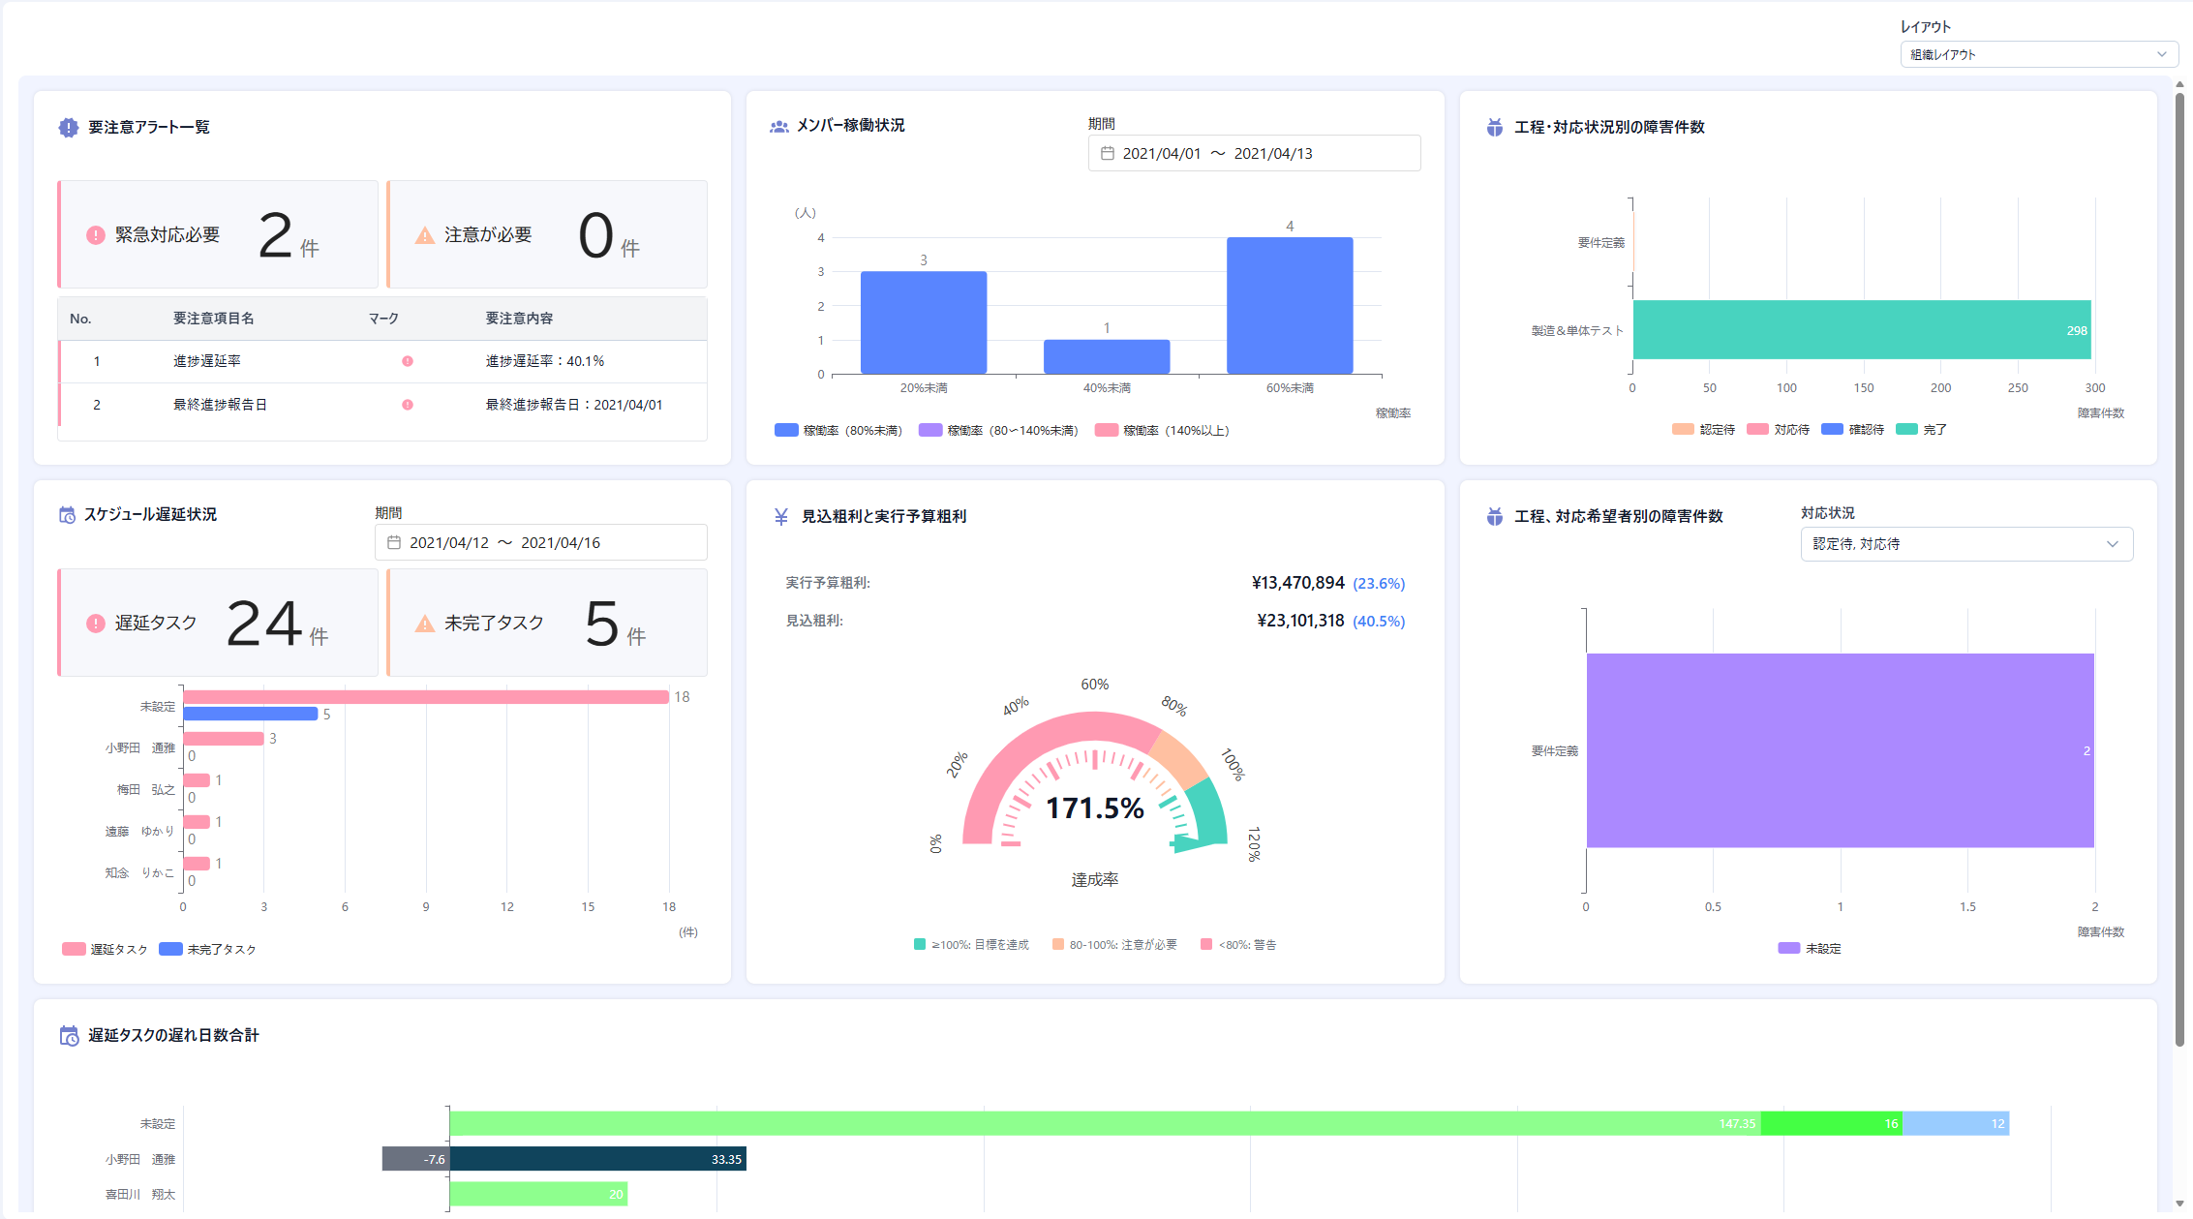The width and height of the screenshot is (2193, 1219).
Task: Click the bug icon beside 工程、対応希望者別の障害件数
Action: point(1495,517)
